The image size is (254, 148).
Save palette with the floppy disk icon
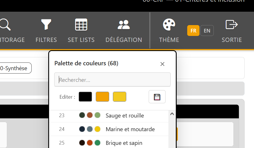click(x=157, y=97)
